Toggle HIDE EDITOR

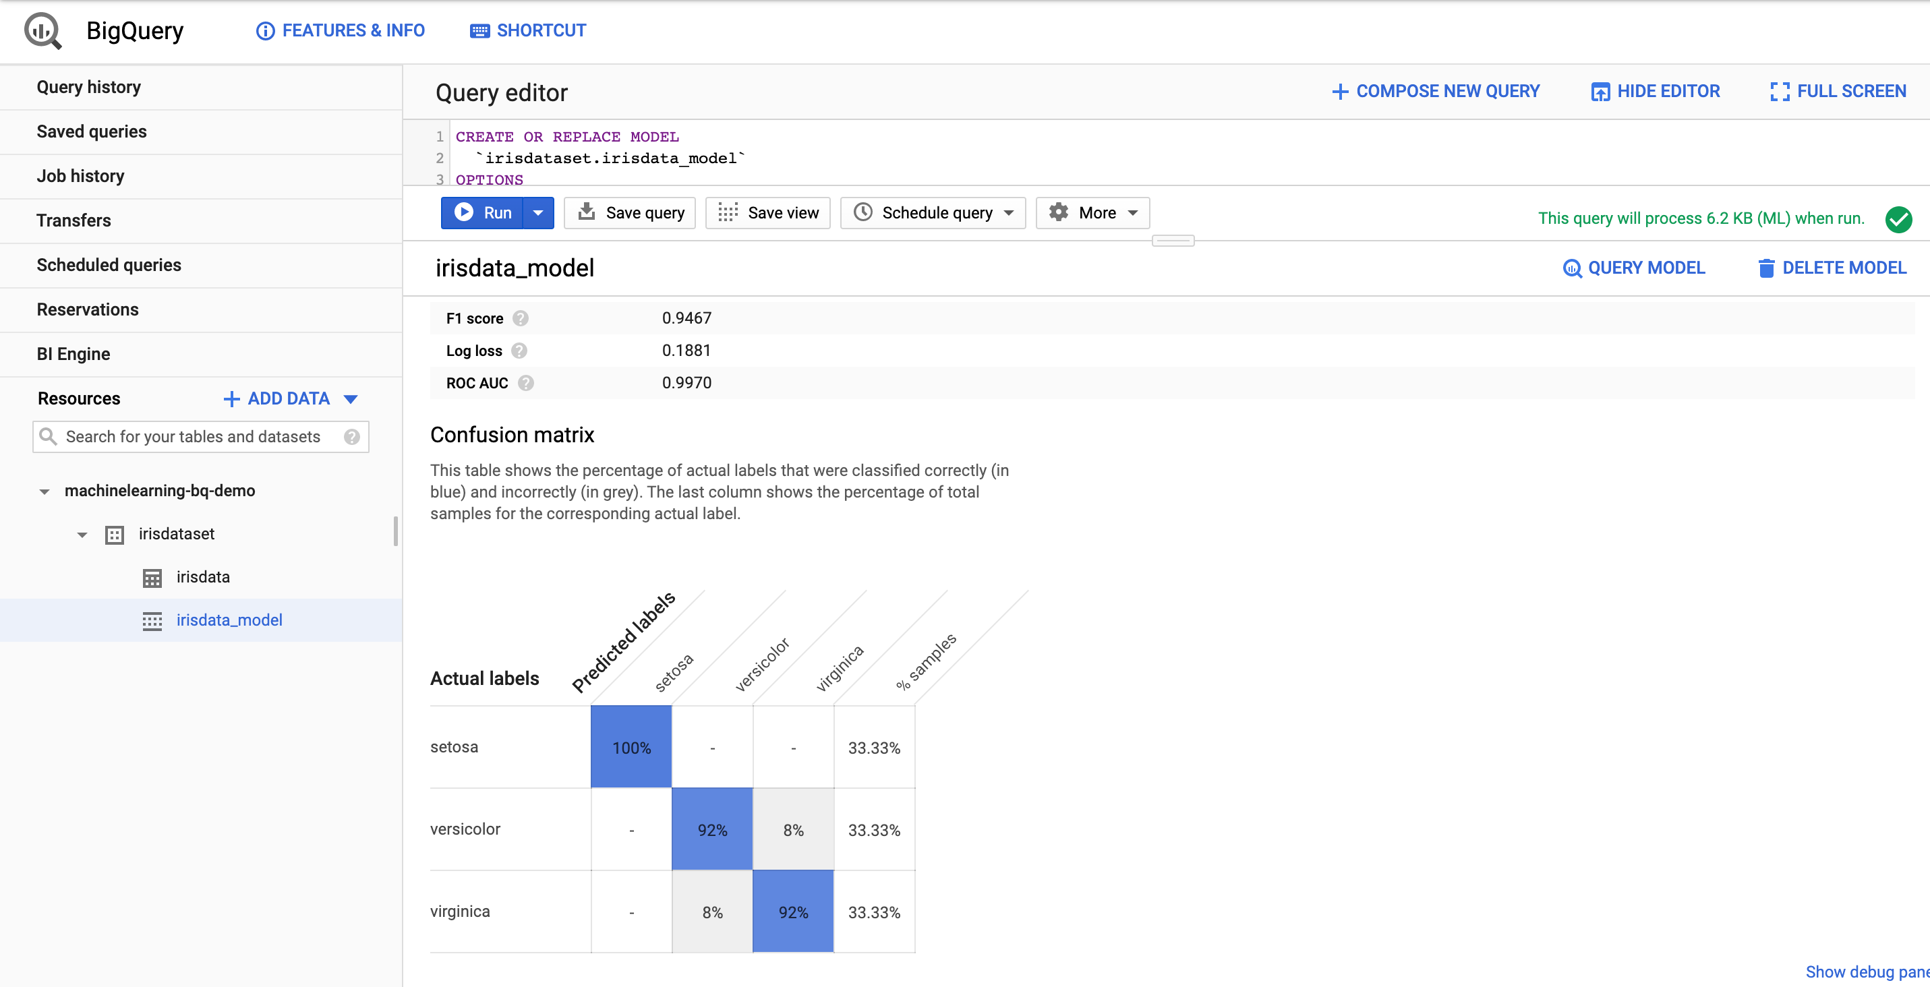point(1655,90)
